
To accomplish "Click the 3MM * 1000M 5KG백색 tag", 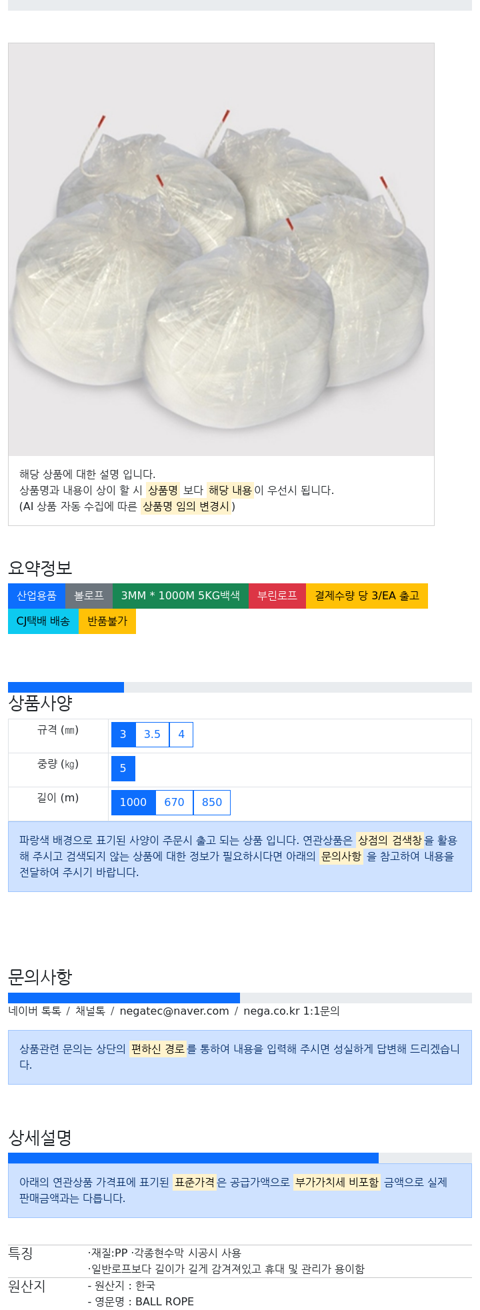I will (181, 596).
